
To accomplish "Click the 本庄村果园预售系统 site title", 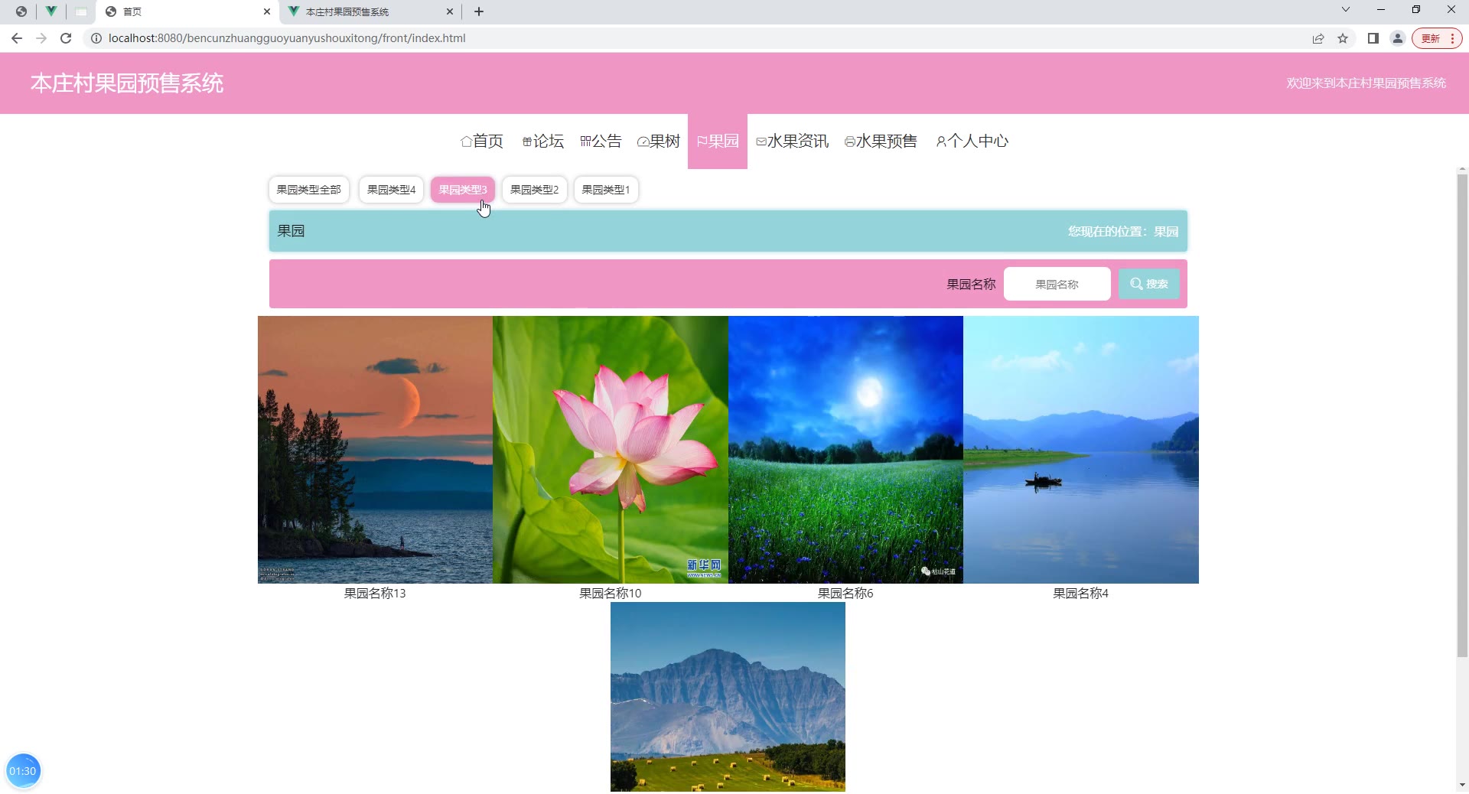I will click(x=127, y=83).
